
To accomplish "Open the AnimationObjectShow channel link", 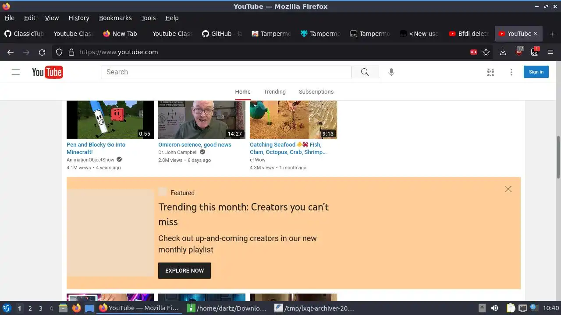I will 90,160.
